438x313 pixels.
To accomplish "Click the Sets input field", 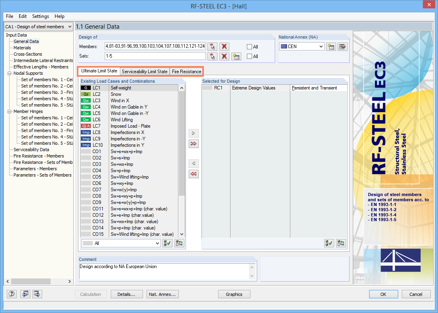I will [x=155, y=56].
